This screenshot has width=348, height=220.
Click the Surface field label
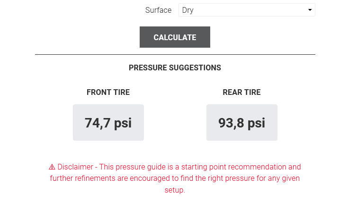158,10
